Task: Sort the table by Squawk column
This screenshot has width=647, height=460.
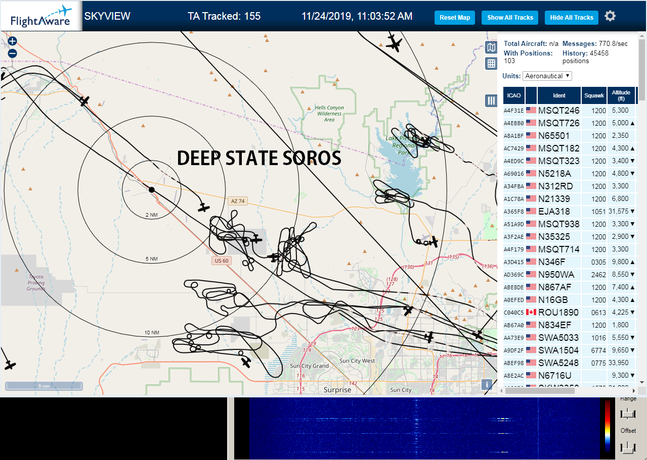Action: (594, 95)
